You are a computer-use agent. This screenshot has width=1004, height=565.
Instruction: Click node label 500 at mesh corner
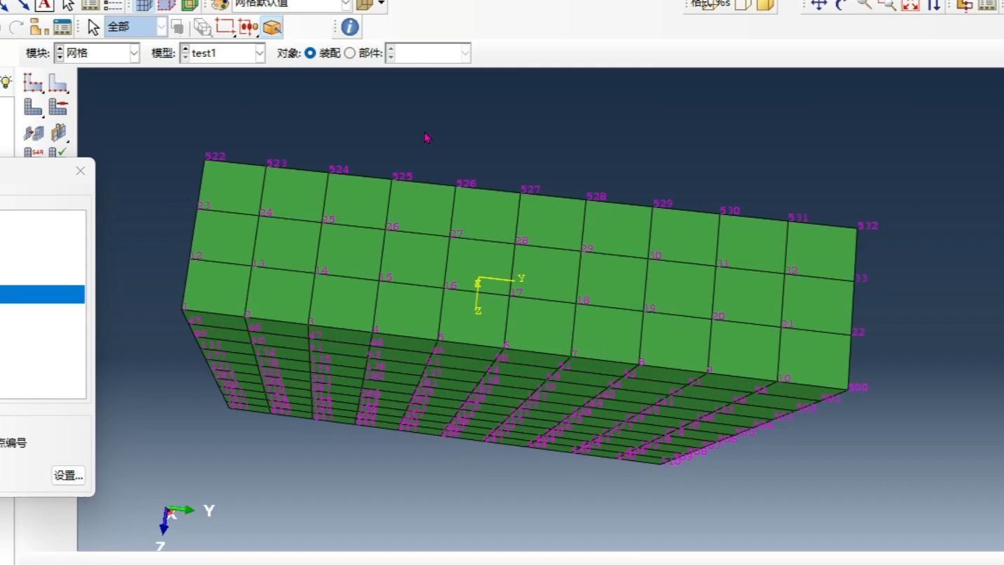tap(858, 387)
